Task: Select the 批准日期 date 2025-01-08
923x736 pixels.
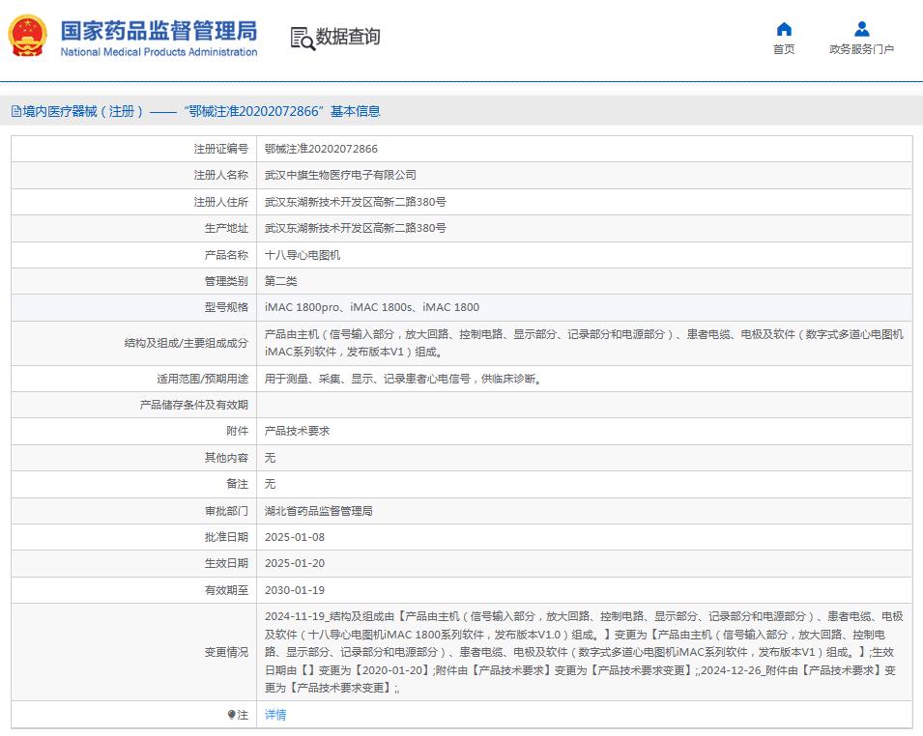Action: 293,536
